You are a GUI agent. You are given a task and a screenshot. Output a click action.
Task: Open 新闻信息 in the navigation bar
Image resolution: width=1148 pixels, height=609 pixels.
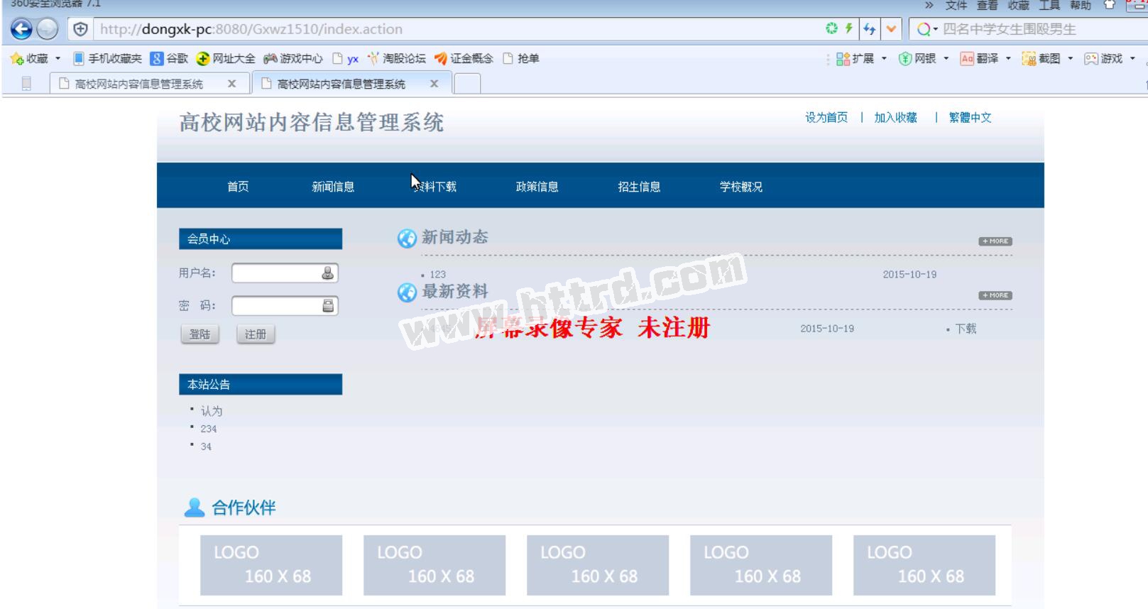(333, 187)
